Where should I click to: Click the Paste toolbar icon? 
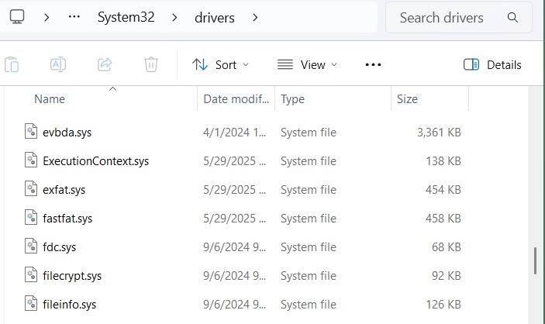[x=12, y=64]
